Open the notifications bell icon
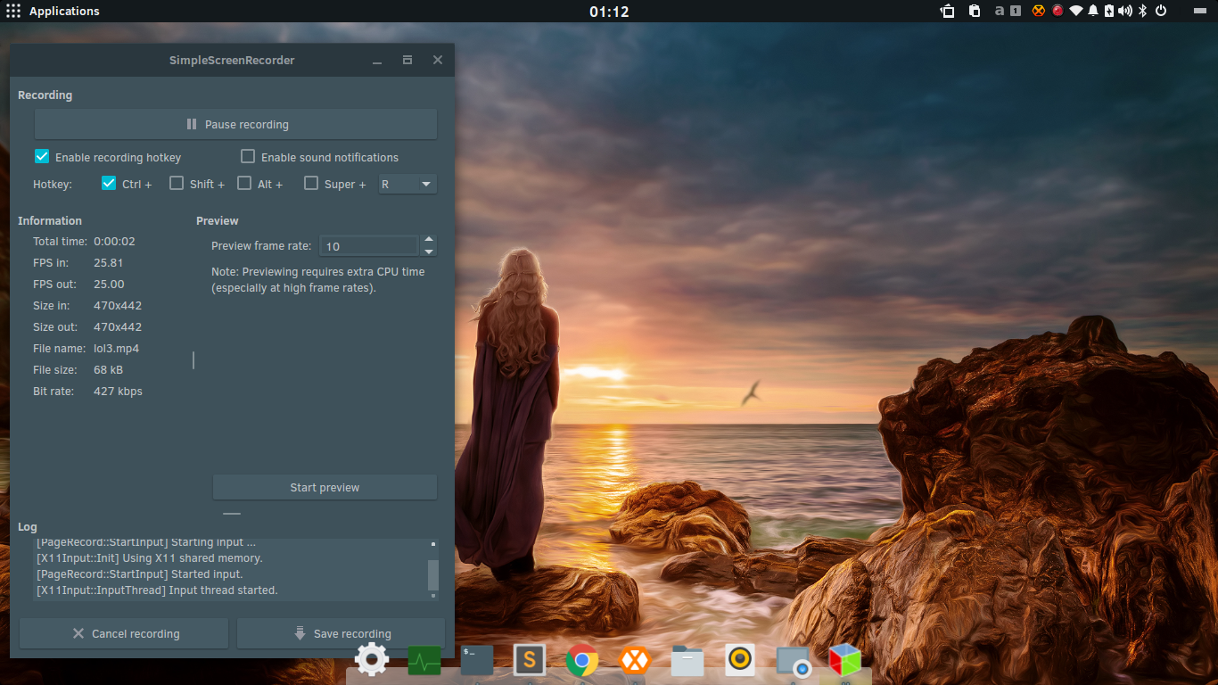 click(x=1093, y=11)
